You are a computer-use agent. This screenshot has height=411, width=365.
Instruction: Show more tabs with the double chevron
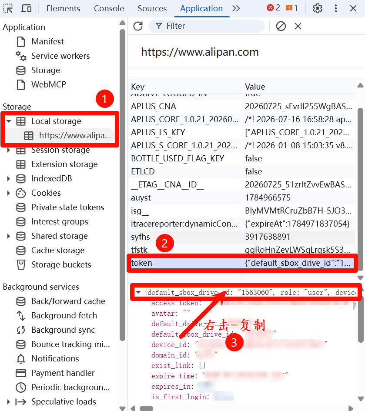(x=236, y=8)
